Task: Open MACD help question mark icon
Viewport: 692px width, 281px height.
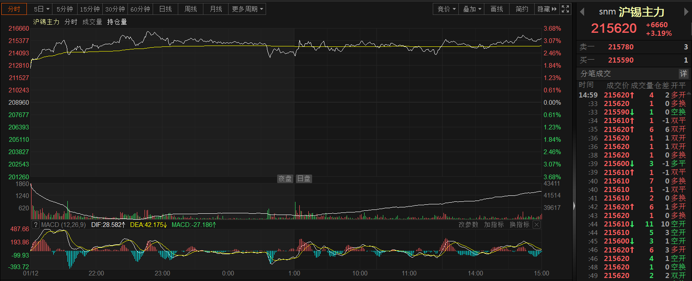Action: 36,225
